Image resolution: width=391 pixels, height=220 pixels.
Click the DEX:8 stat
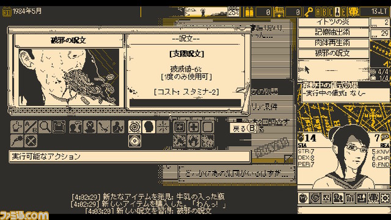pos(306,158)
